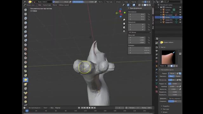Open Render properties tab icon
This screenshot has width=203, height=114.
coord(157,47)
